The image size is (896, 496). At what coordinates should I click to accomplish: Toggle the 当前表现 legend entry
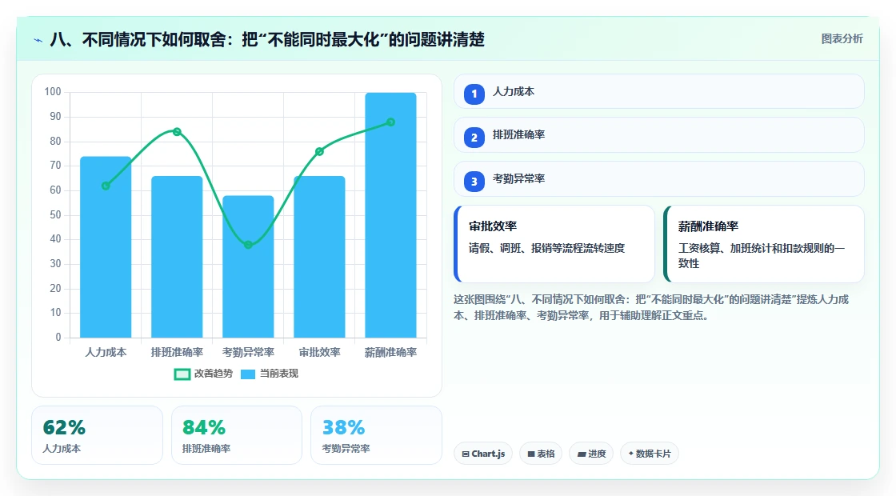pyautogui.click(x=270, y=374)
